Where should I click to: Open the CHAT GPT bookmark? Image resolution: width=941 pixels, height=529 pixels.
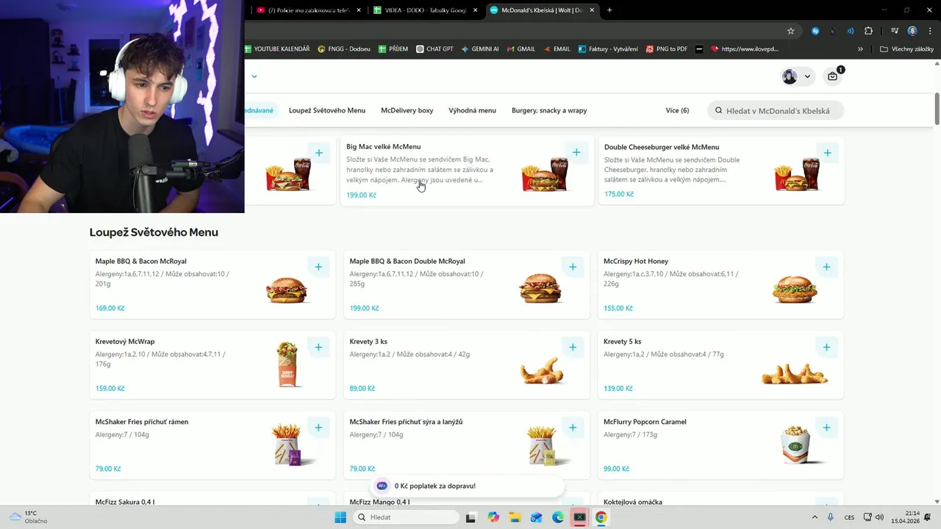click(434, 49)
